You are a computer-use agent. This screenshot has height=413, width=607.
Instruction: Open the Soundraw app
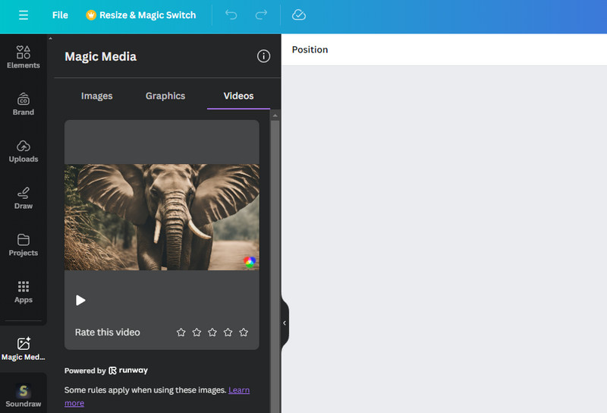[x=24, y=396]
